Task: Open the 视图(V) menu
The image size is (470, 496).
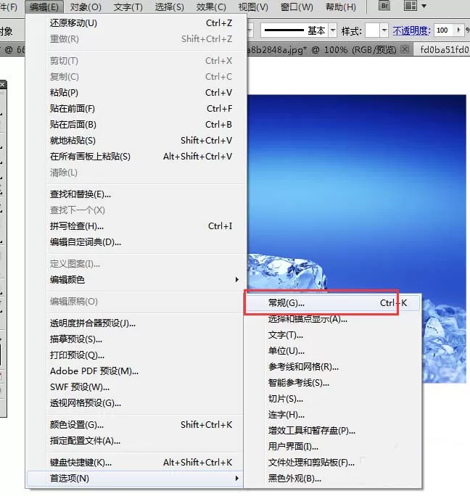Action: pyautogui.click(x=253, y=7)
